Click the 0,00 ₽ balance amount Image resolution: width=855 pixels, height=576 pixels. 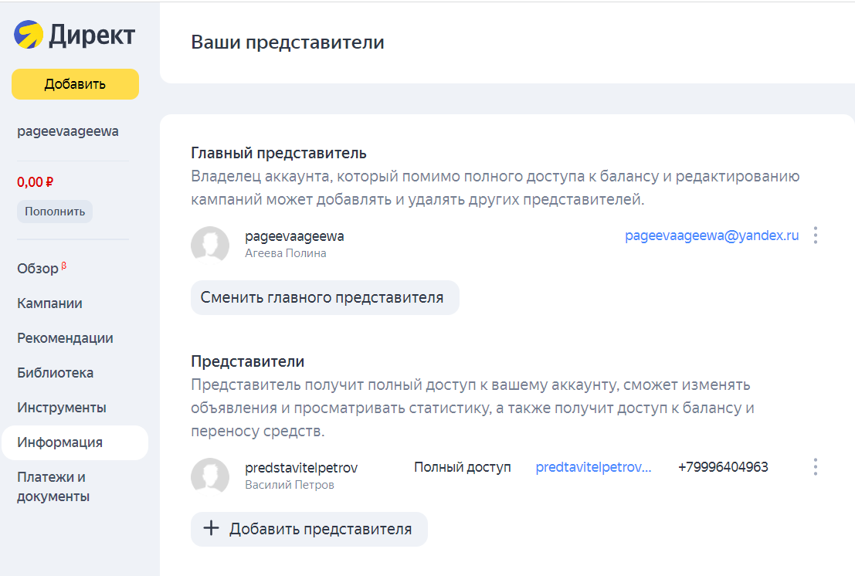tap(35, 182)
